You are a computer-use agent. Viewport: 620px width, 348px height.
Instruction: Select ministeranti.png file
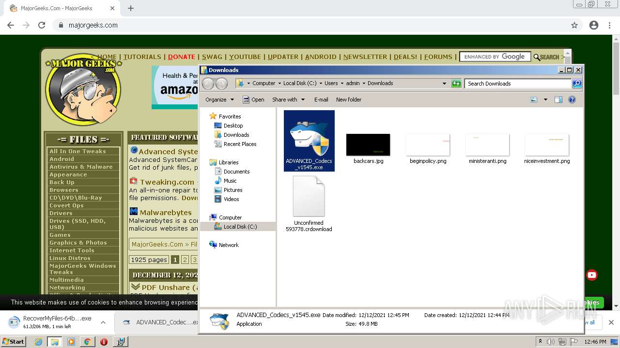click(487, 148)
